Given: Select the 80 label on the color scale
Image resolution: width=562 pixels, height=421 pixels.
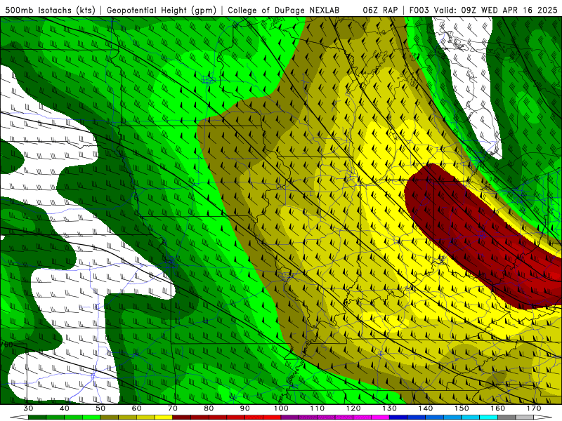Looking at the screenshot, I should click(x=209, y=408).
